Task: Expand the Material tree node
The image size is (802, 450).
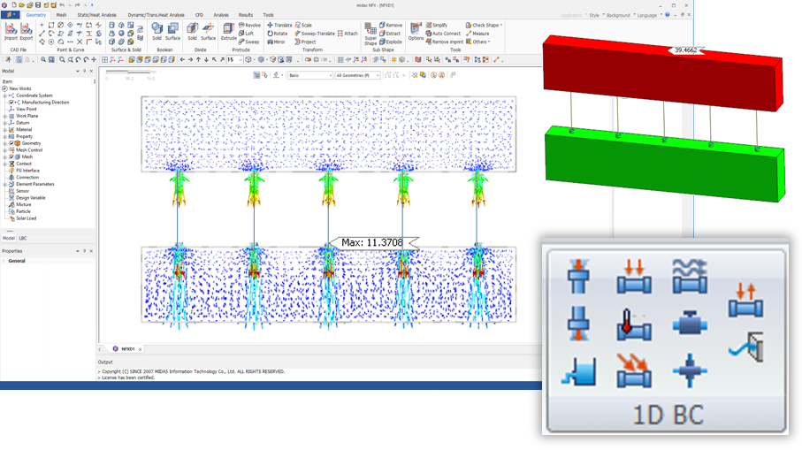Action: pyautogui.click(x=4, y=130)
